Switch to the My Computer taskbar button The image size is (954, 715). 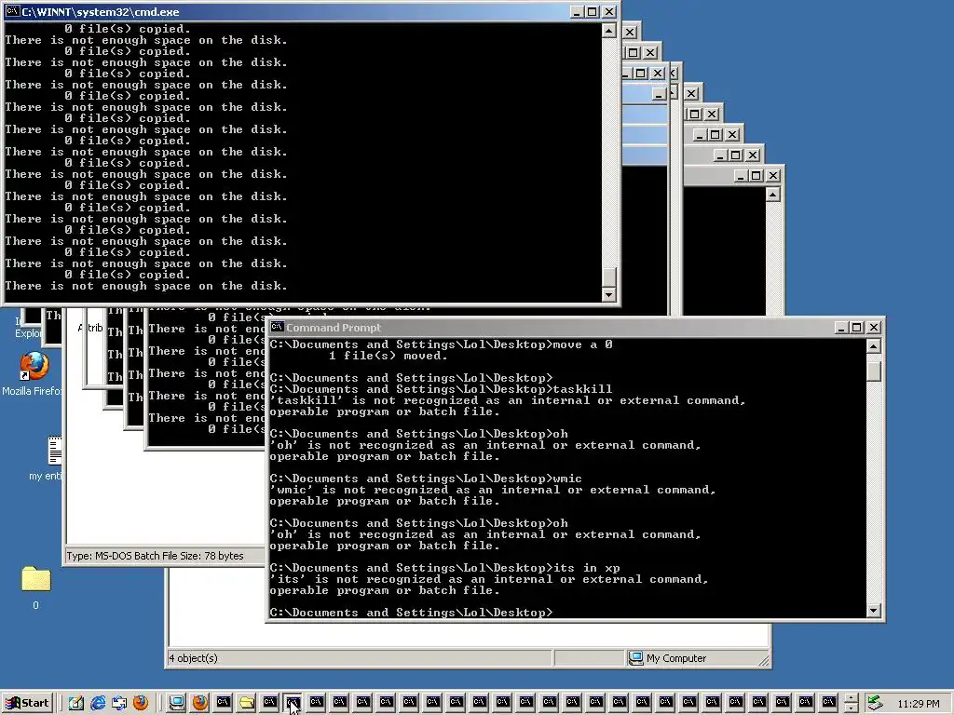tap(177, 703)
